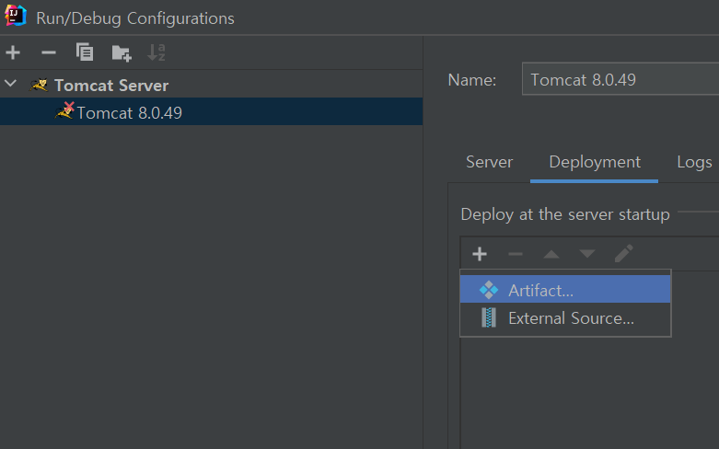Move deployment item down
The width and height of the screenshot is (719, 449).
(587, 254)
